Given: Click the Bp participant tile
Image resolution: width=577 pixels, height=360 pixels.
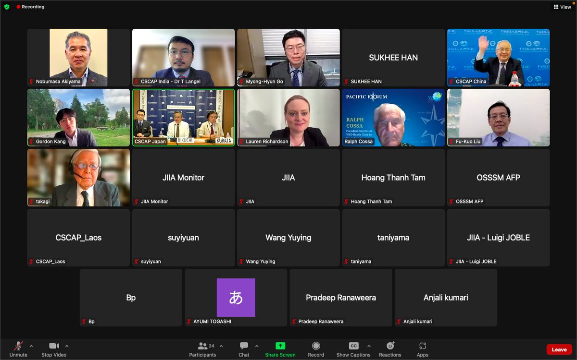Looking at the screenshot, I should click(x=131, y=298).
